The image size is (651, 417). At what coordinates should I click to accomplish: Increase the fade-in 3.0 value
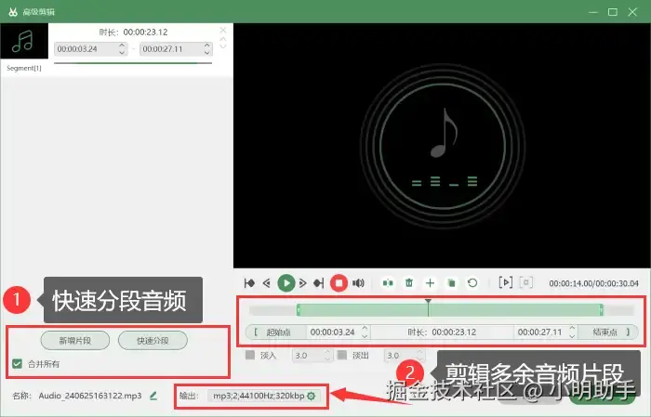(327, 352)
